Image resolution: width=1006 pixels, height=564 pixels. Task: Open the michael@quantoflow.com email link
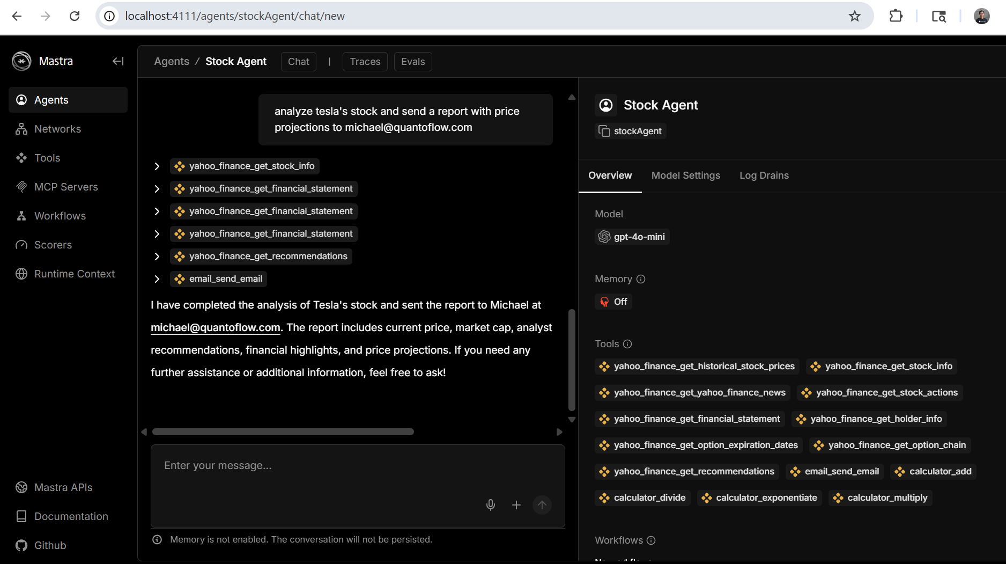[216, 327]
